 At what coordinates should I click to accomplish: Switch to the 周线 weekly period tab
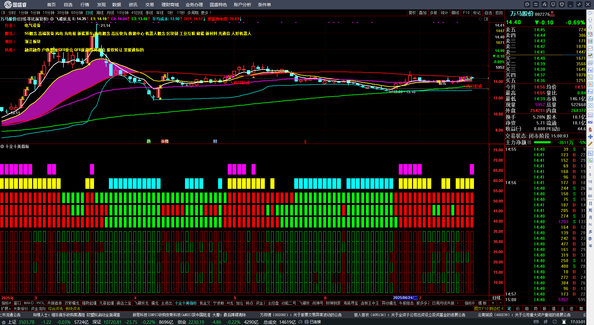pyautogui.click(x=100, y=13)
